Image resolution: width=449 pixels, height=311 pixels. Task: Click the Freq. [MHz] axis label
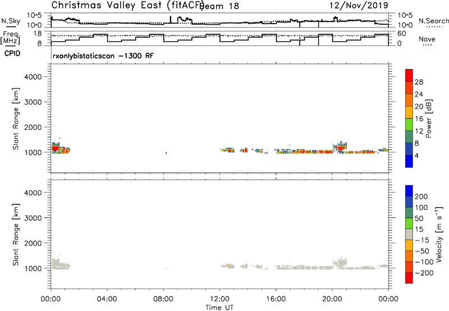pyautogui.click(x=11, y=38)
